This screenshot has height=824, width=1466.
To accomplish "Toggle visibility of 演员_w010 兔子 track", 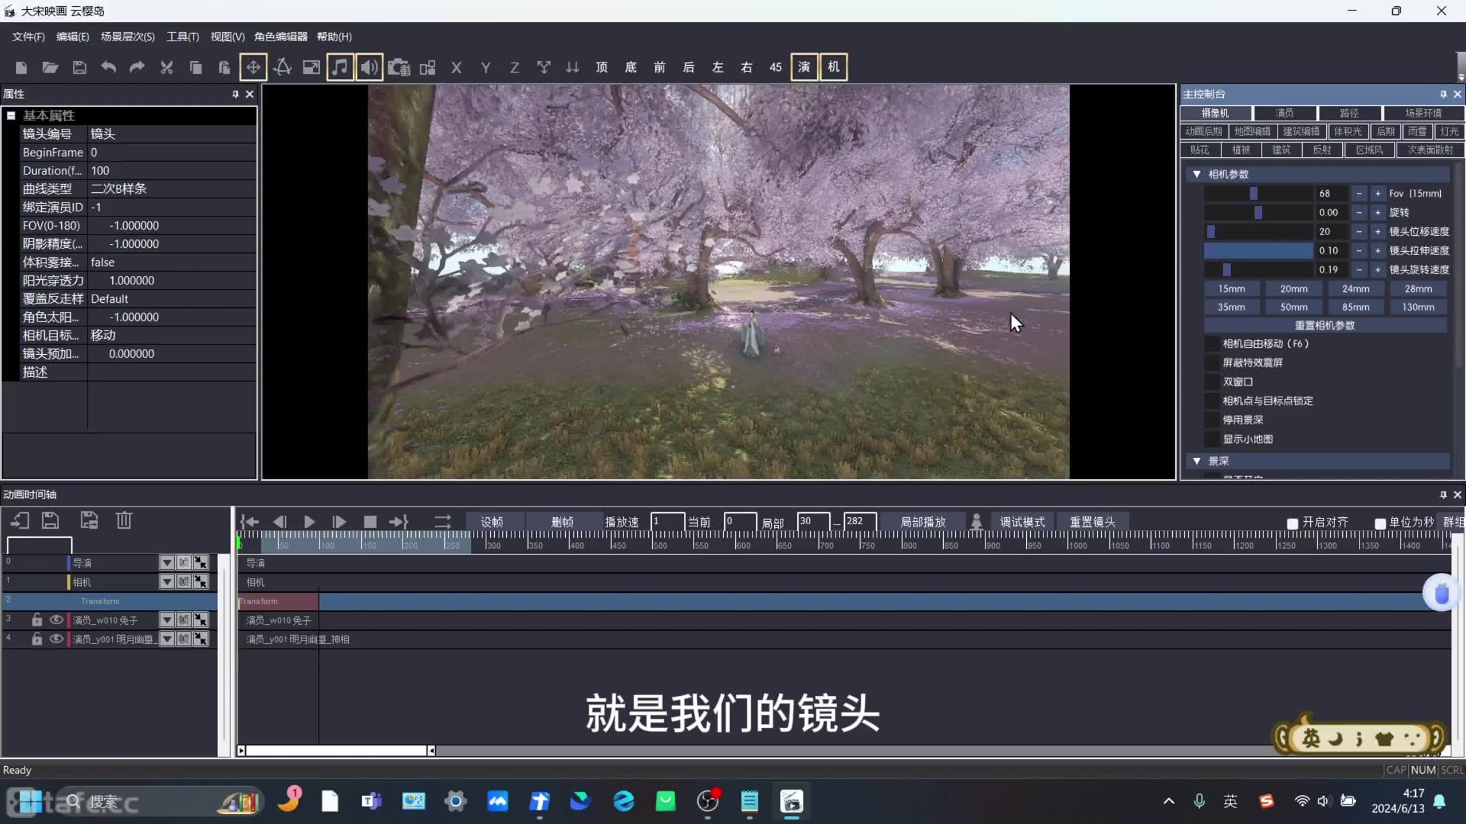I will [56, 620].
